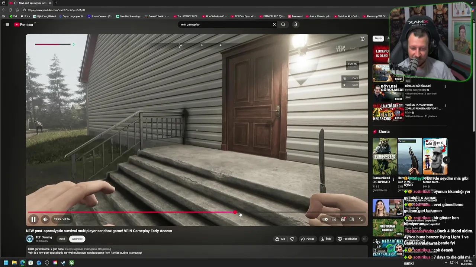Screen dimensions: 476x267
Task: Open the StreamElements bookmark
Action: 100,16
